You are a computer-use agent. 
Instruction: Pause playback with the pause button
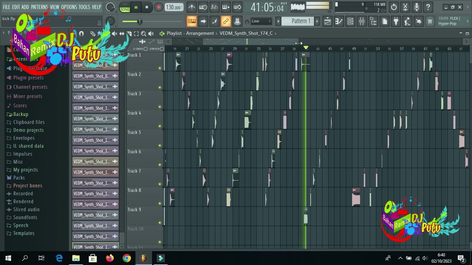tap(136, 7)
